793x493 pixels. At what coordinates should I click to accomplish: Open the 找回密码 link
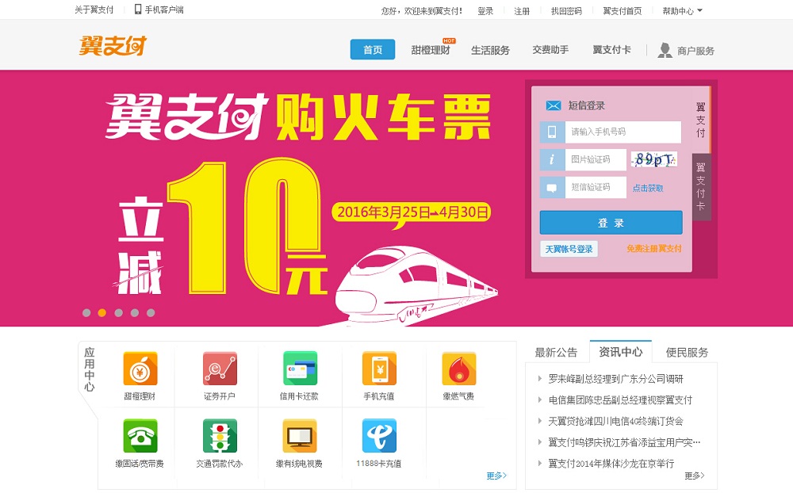pyautogui.click(x=566, y=10)
